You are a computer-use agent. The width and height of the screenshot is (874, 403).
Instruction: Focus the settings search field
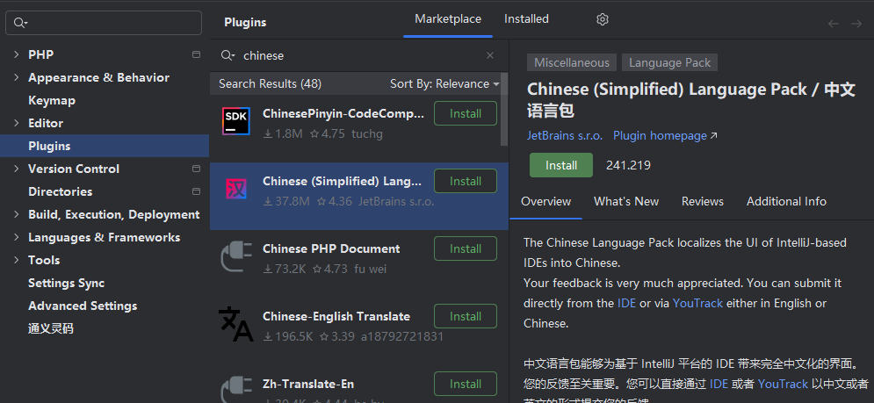[104, 23]
